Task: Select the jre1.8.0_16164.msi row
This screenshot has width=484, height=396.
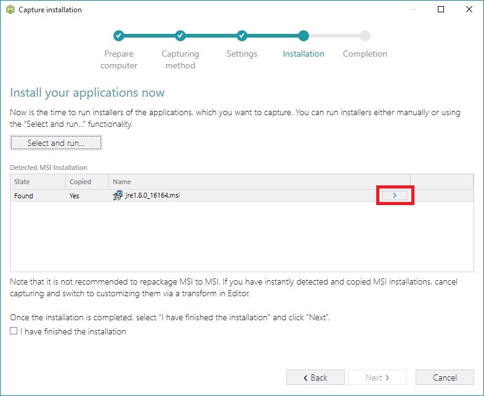Action: pyautogui.click(x=242, y=195)
